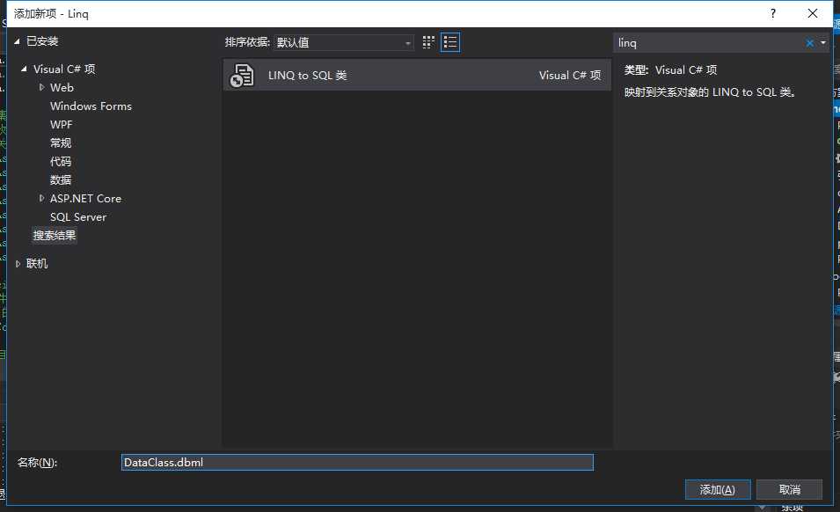This screenshot has height=512, width=840.
Task: Select the 联机 label
Action: tap(37, 264)
